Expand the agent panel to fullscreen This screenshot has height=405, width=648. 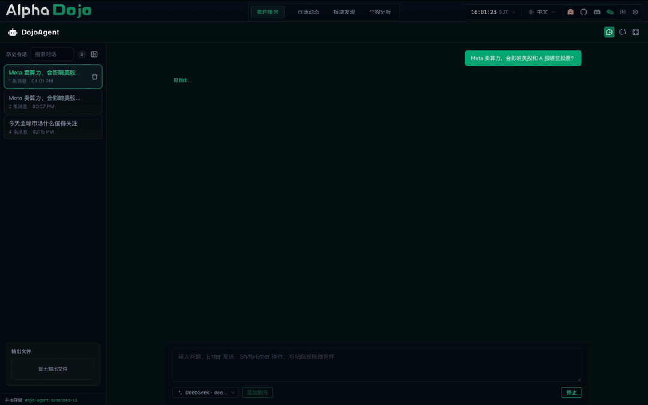pos(635,32)
